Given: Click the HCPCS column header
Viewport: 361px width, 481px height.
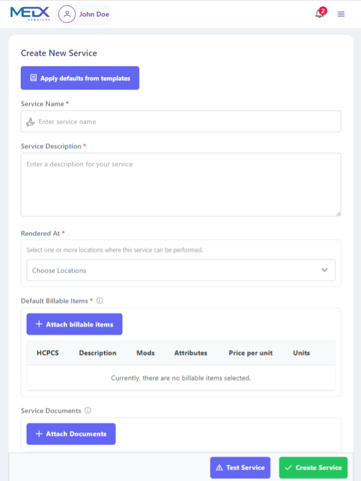Looking at the screenshot, I should coord(48,353).
